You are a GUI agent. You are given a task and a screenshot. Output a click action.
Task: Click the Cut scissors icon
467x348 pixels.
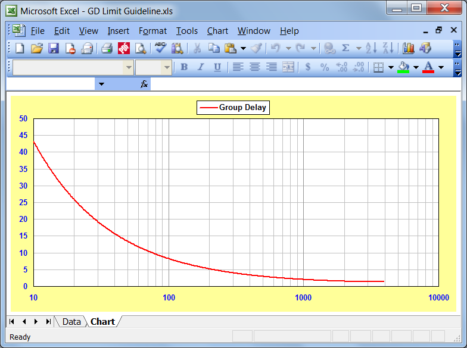pos(197,48)
